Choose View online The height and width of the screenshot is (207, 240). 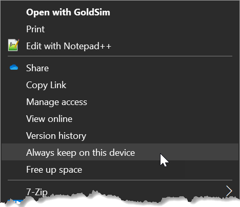point(119,119)
